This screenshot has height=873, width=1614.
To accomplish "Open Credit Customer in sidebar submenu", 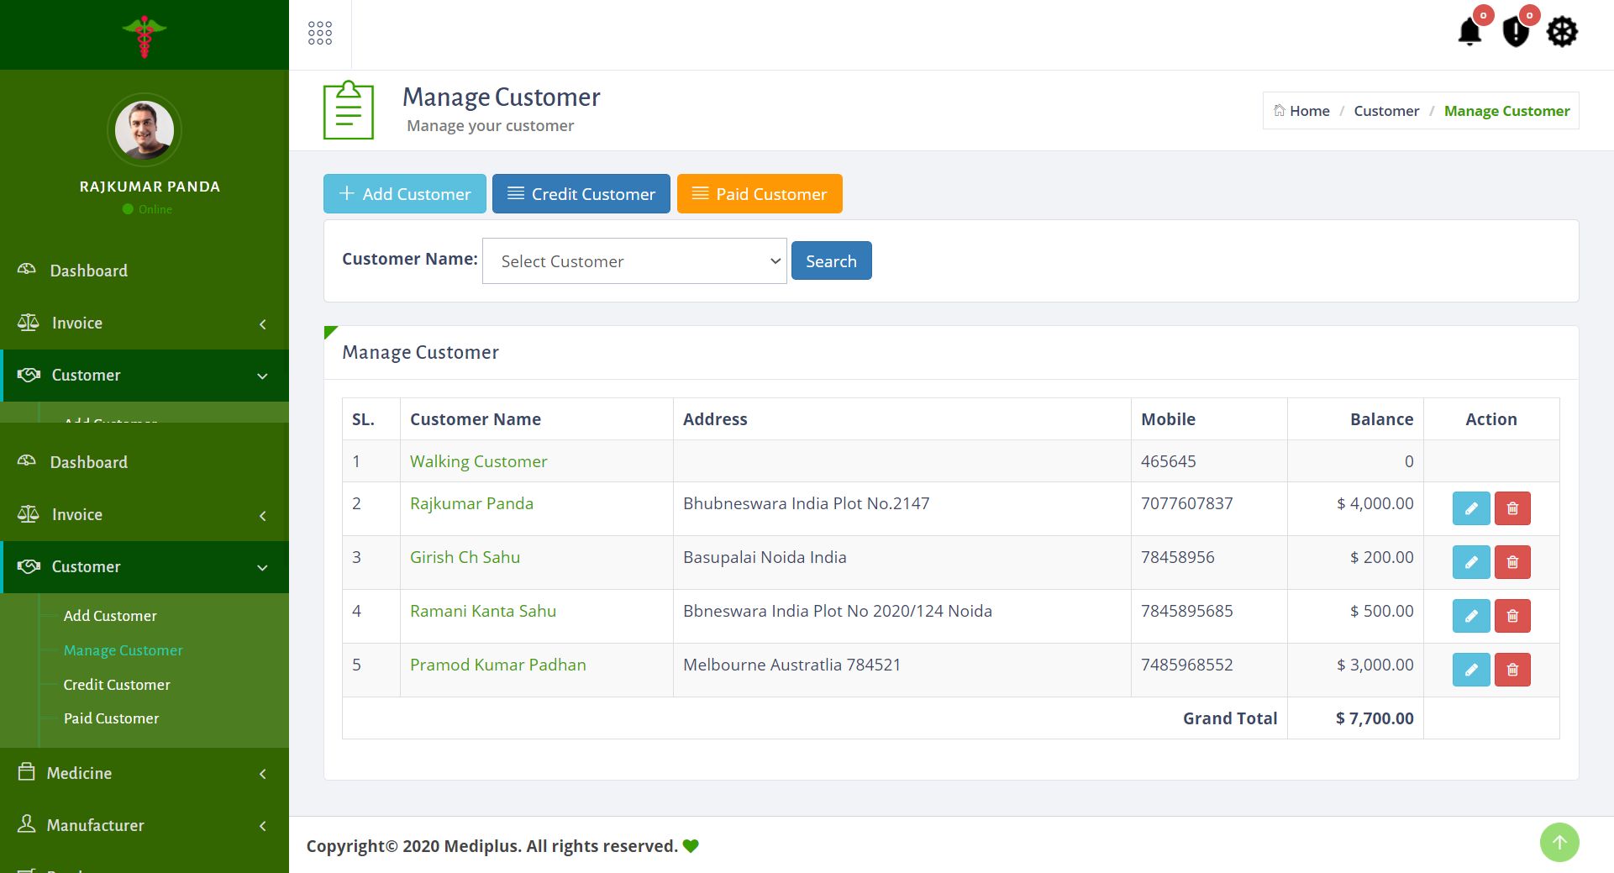I will tap(117, 685).
